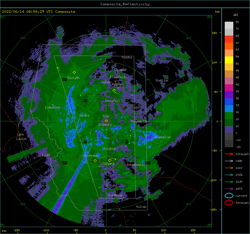
Task: Select the yellow diamond marker below RedDeer
Action: tap(114, 90)
